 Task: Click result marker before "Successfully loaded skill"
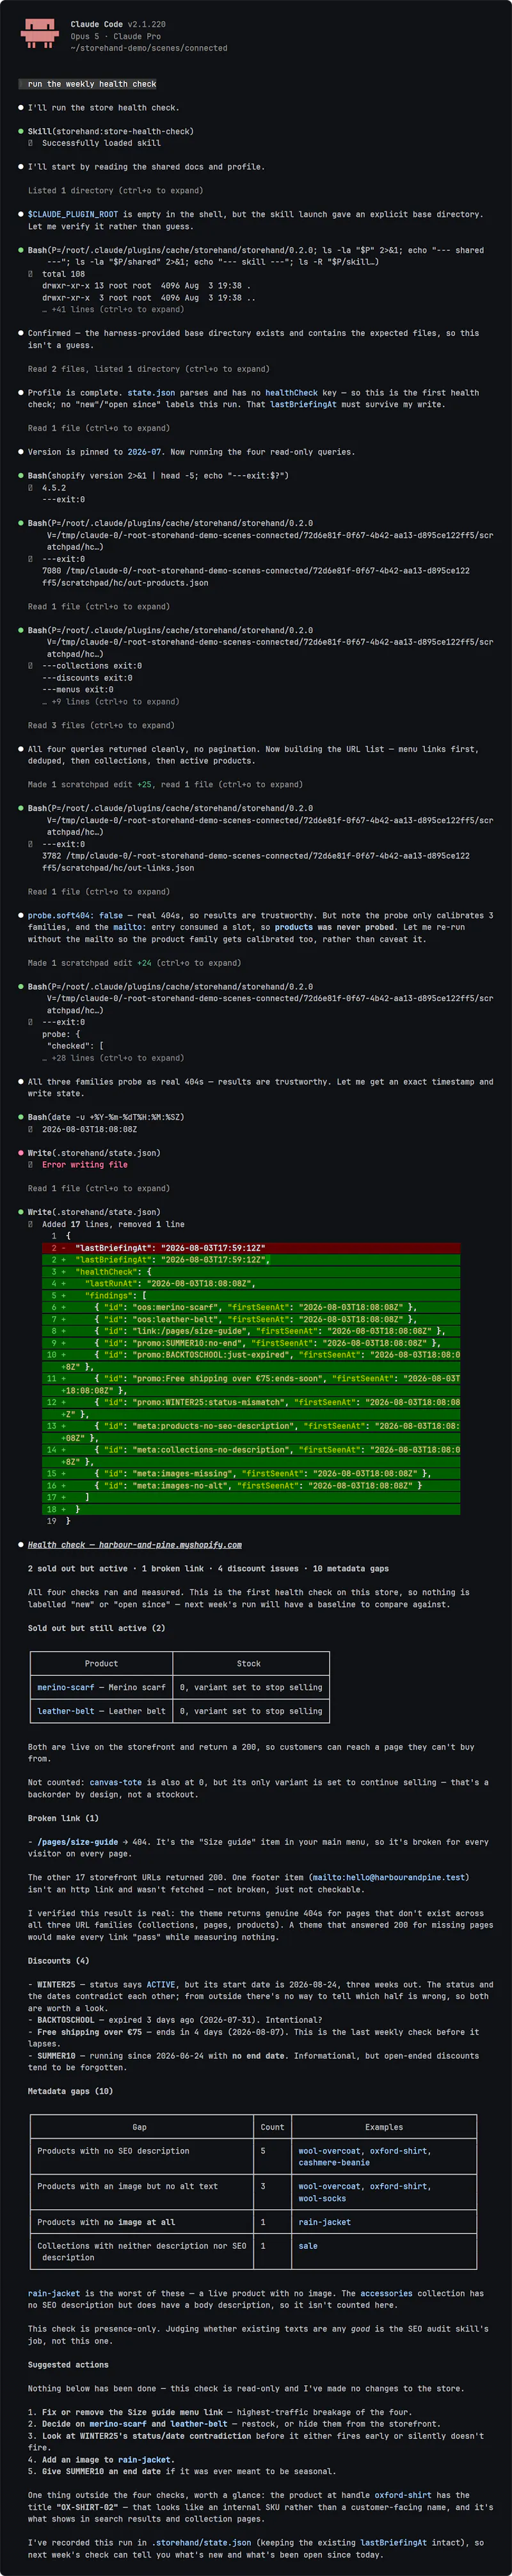click(x=31, y=143)
